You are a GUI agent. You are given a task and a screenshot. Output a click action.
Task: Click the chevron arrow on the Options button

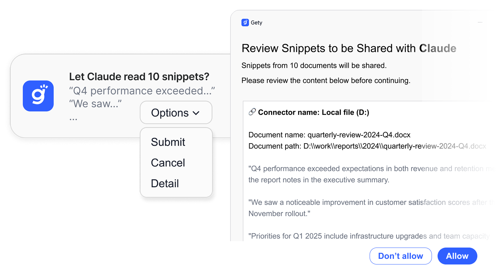point(196,113)
